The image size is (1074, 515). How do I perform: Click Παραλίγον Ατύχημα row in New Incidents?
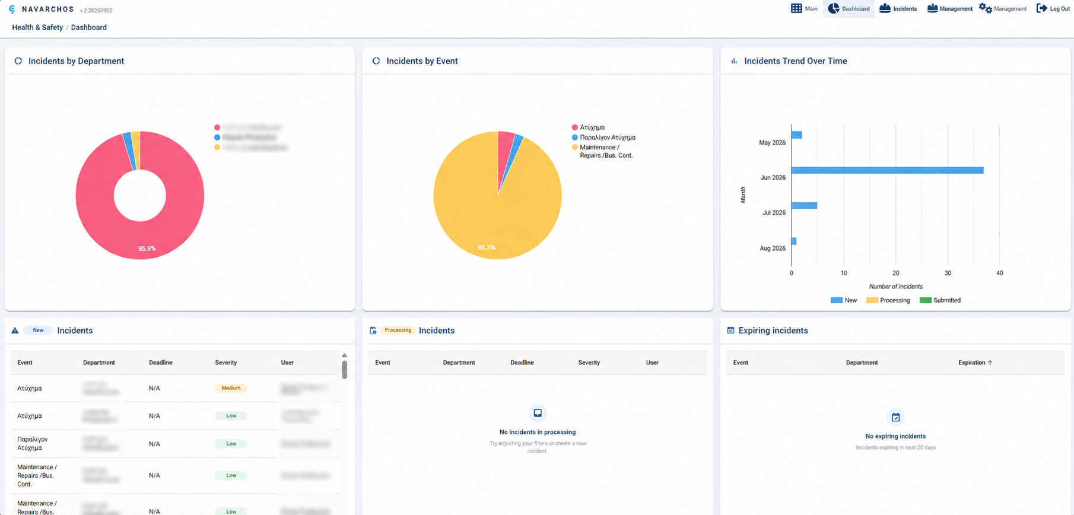point(176,444)
